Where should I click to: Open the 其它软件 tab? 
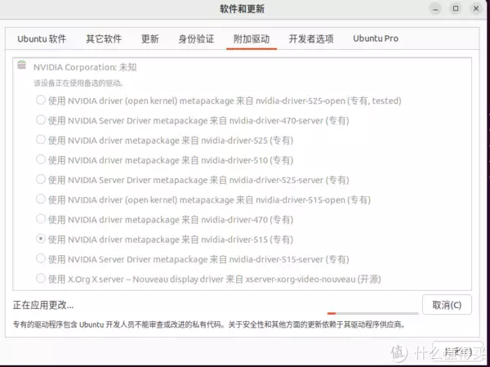(104, 38)
